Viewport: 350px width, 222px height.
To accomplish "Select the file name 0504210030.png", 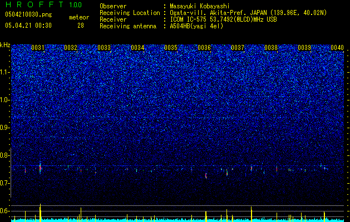I will [28, 15].
